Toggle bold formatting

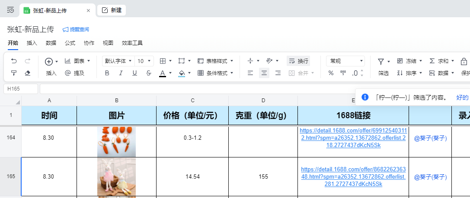[107, 73]
